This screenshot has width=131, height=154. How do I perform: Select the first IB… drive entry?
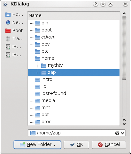click(x=13, y=47)
